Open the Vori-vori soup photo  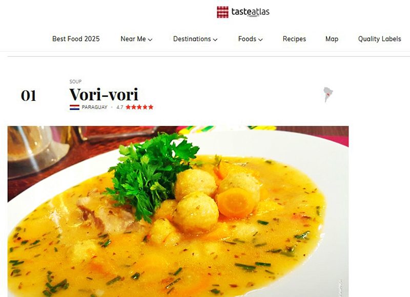click(178, 211)
